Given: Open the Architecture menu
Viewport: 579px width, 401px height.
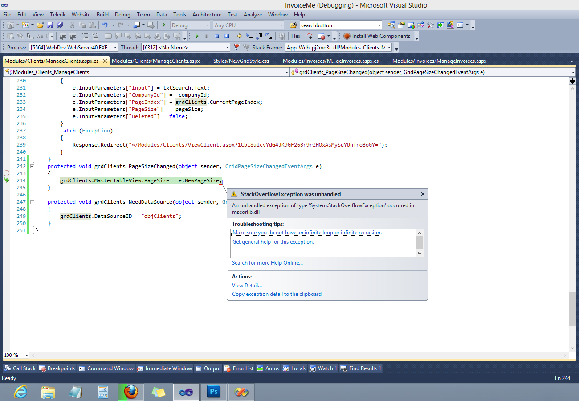Looking at the screenshot, I should pyautogui.click(x=207, y=15).
